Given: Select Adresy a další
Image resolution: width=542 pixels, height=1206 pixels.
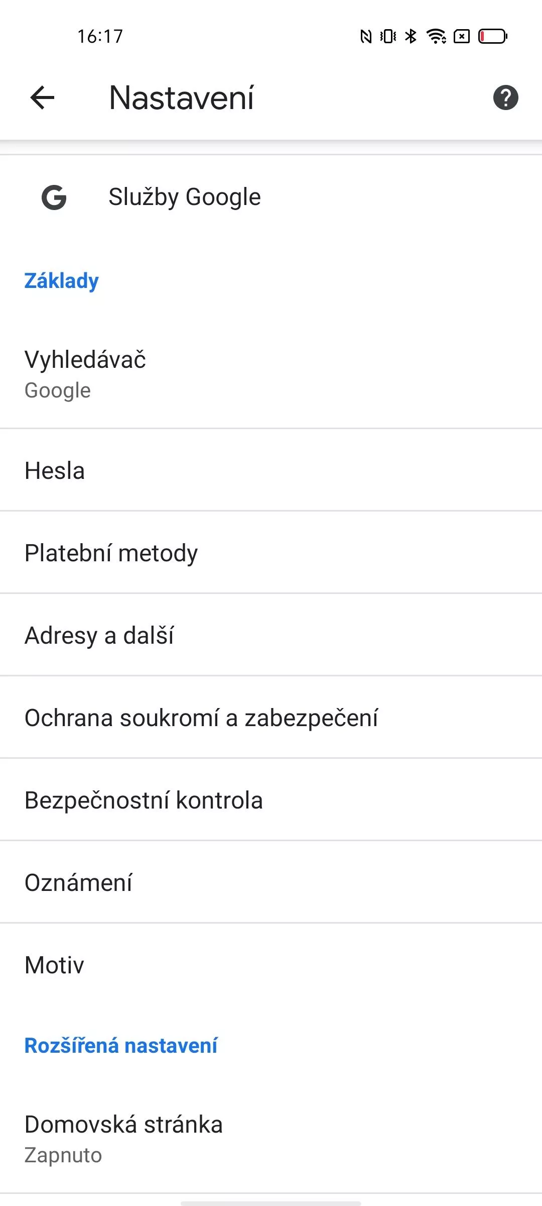Looking at the screenshot, I should (271, 635).
